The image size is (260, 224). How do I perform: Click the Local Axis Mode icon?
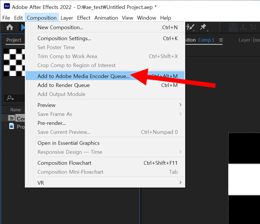(x=233, y=27)
